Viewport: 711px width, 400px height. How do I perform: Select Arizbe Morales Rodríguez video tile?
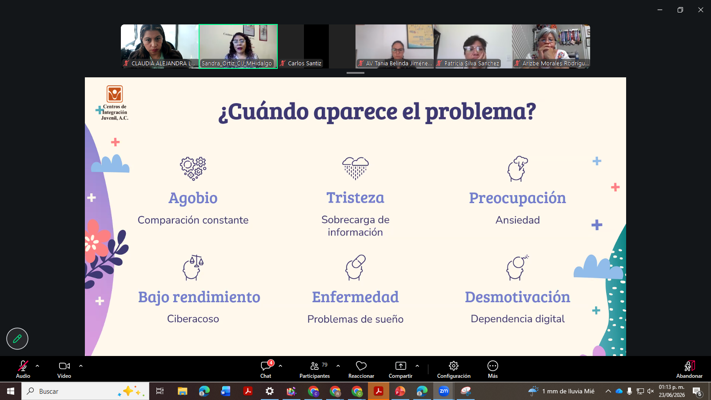click(551, 46)
